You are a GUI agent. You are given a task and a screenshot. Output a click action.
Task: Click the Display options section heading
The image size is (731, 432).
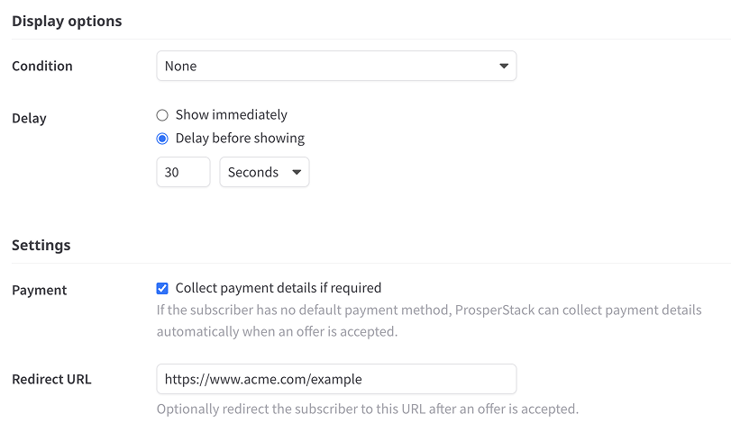point(67,22)
